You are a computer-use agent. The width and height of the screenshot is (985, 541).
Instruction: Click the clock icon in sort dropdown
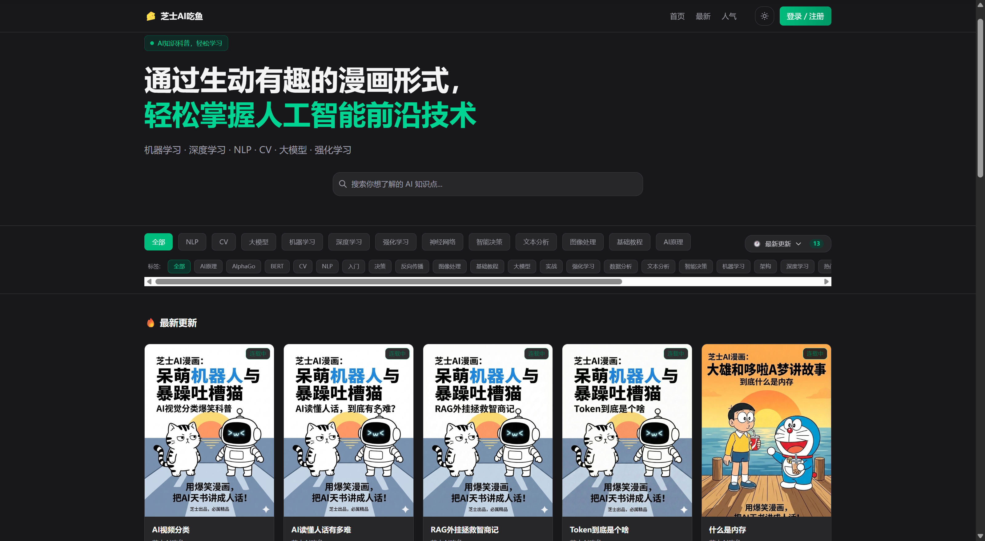tap(757, 244)
